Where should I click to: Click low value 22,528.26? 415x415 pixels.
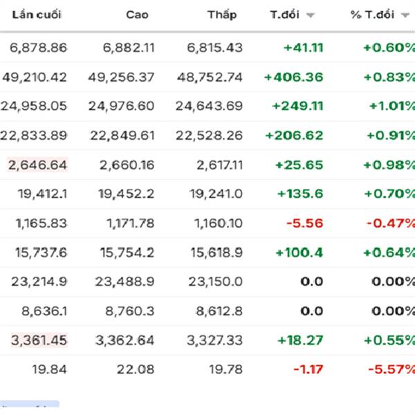(209, 136)
